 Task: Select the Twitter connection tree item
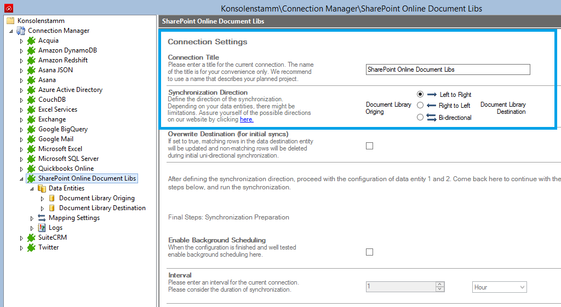click(48, 247)
